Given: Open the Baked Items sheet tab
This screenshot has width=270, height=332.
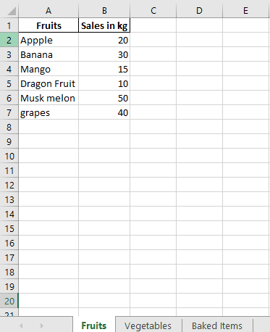Looking at the screenshot, I should (x=217, y=325).
